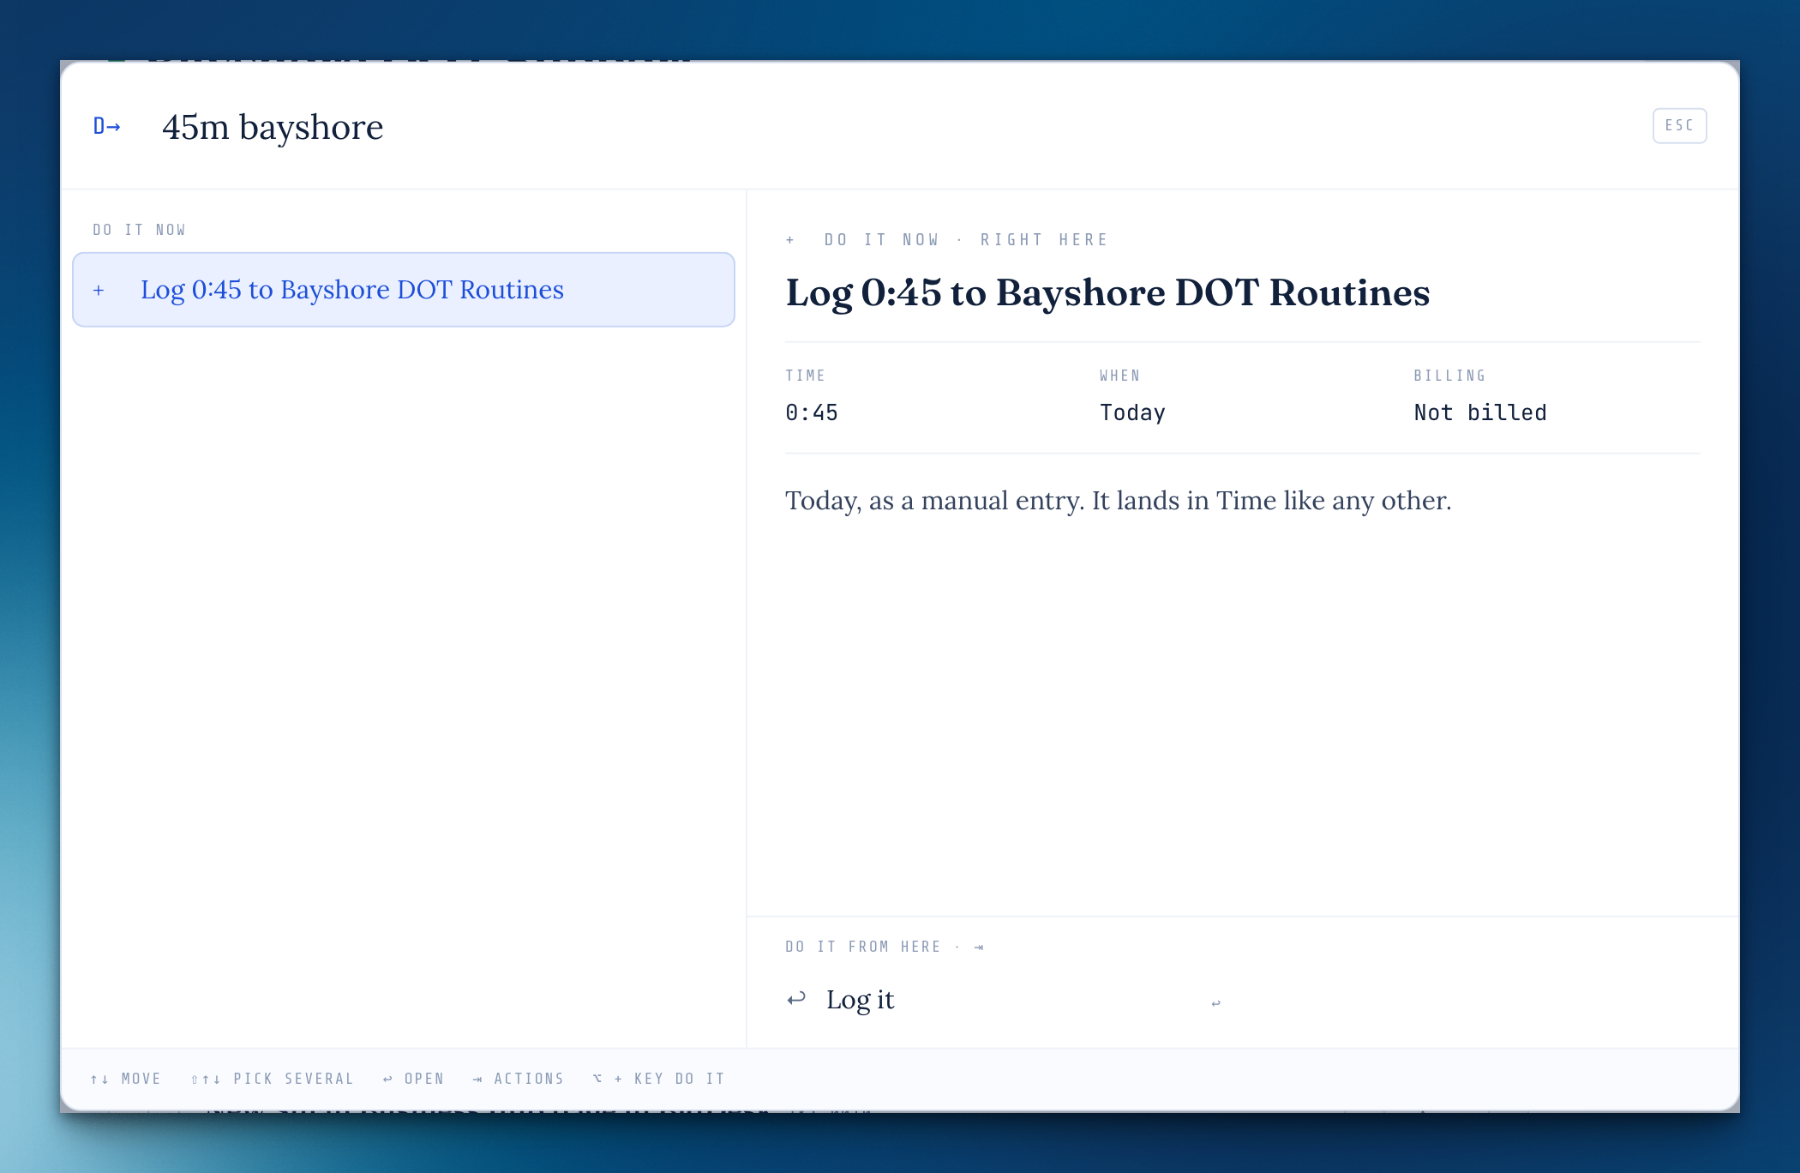Click the return arrow icon left of Log it
Image resolution: width=1800 pixels, height=1173 pixels.
tap(796, 999)
